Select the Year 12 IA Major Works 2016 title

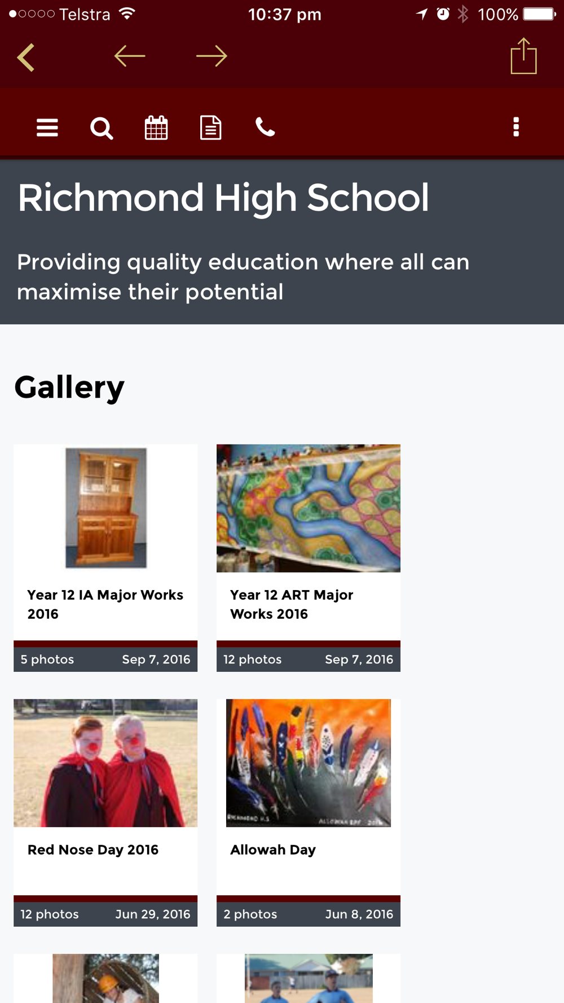105,604
